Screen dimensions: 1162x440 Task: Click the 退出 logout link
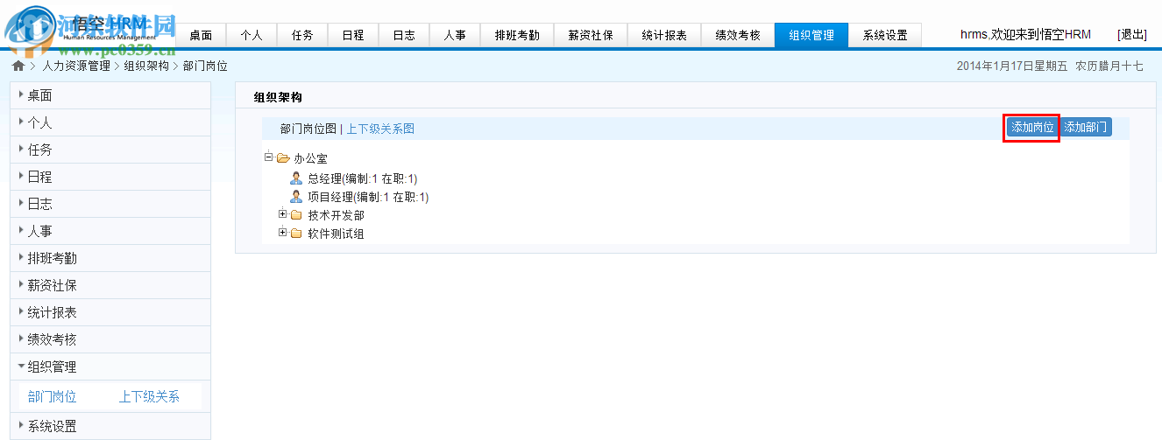pyautogui.click(x=1132, y=34)
